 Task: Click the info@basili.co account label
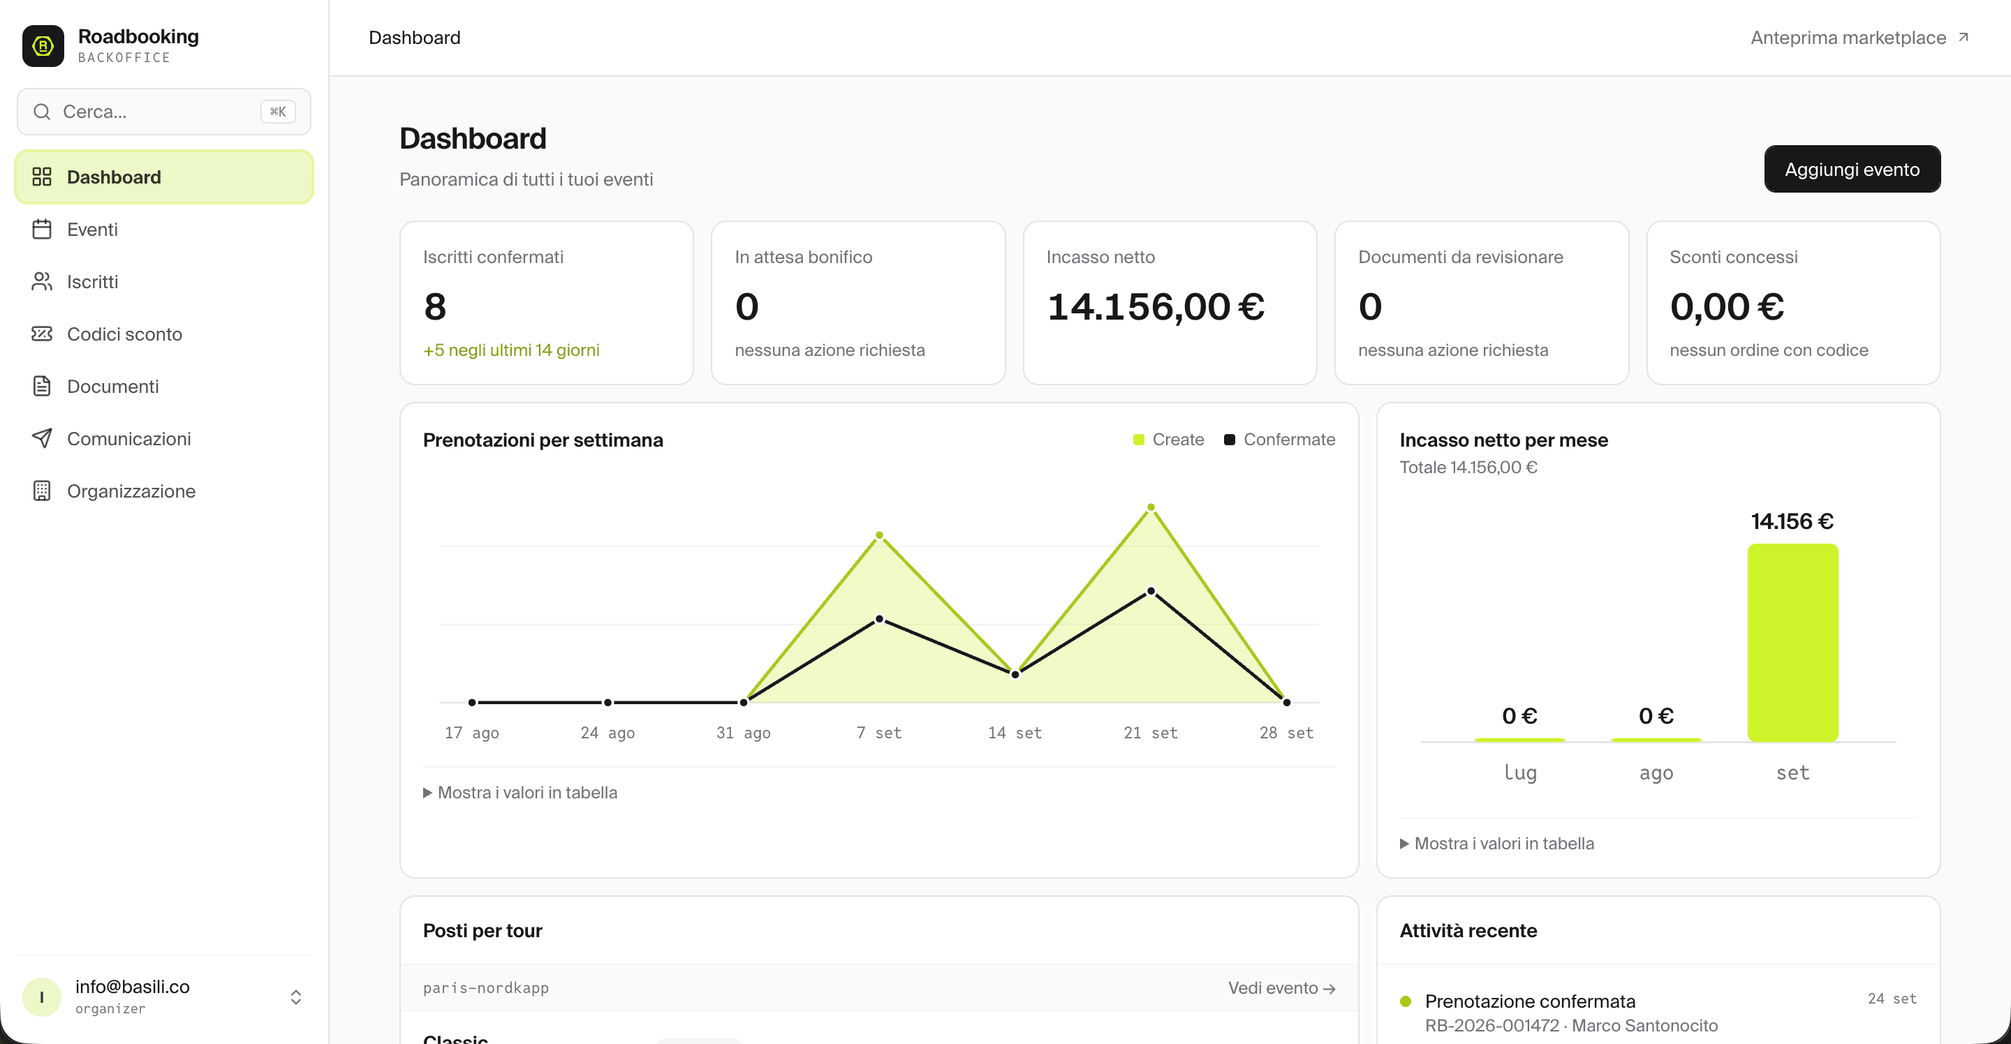point(132,986)
